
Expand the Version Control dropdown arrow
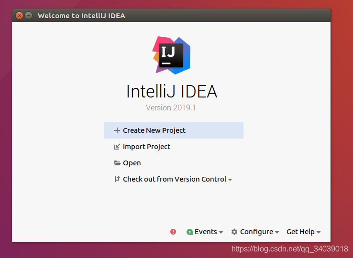[x=230, y=180]
